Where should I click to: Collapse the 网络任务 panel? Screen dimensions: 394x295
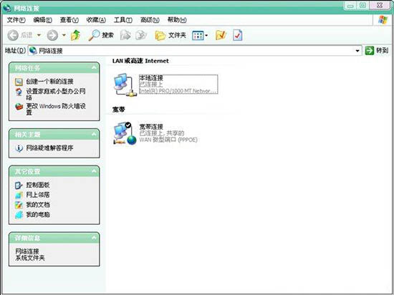coord(94,67)
